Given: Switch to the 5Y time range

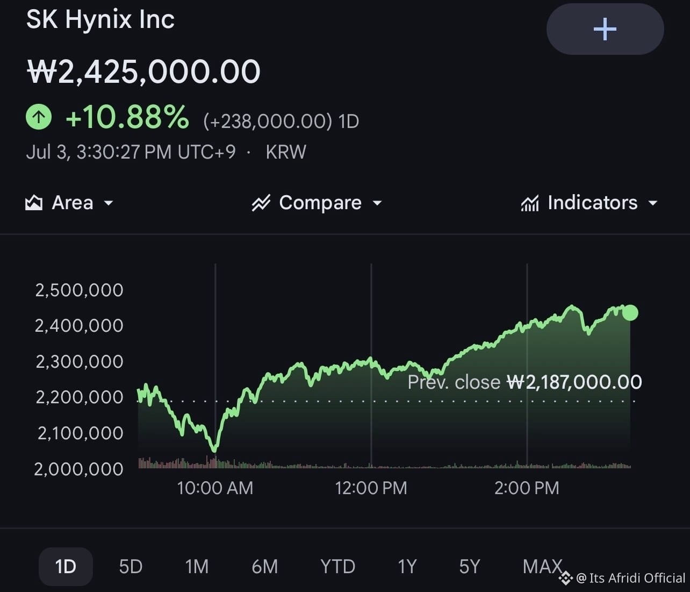Looking at the screenshot, I should [469, 566].
